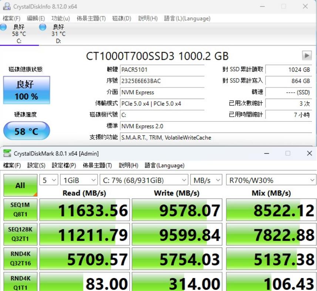Click the 58°C temperature gauge
Image resolution: width=317 pixels, height=291 pixels.
tap(26, 130)
